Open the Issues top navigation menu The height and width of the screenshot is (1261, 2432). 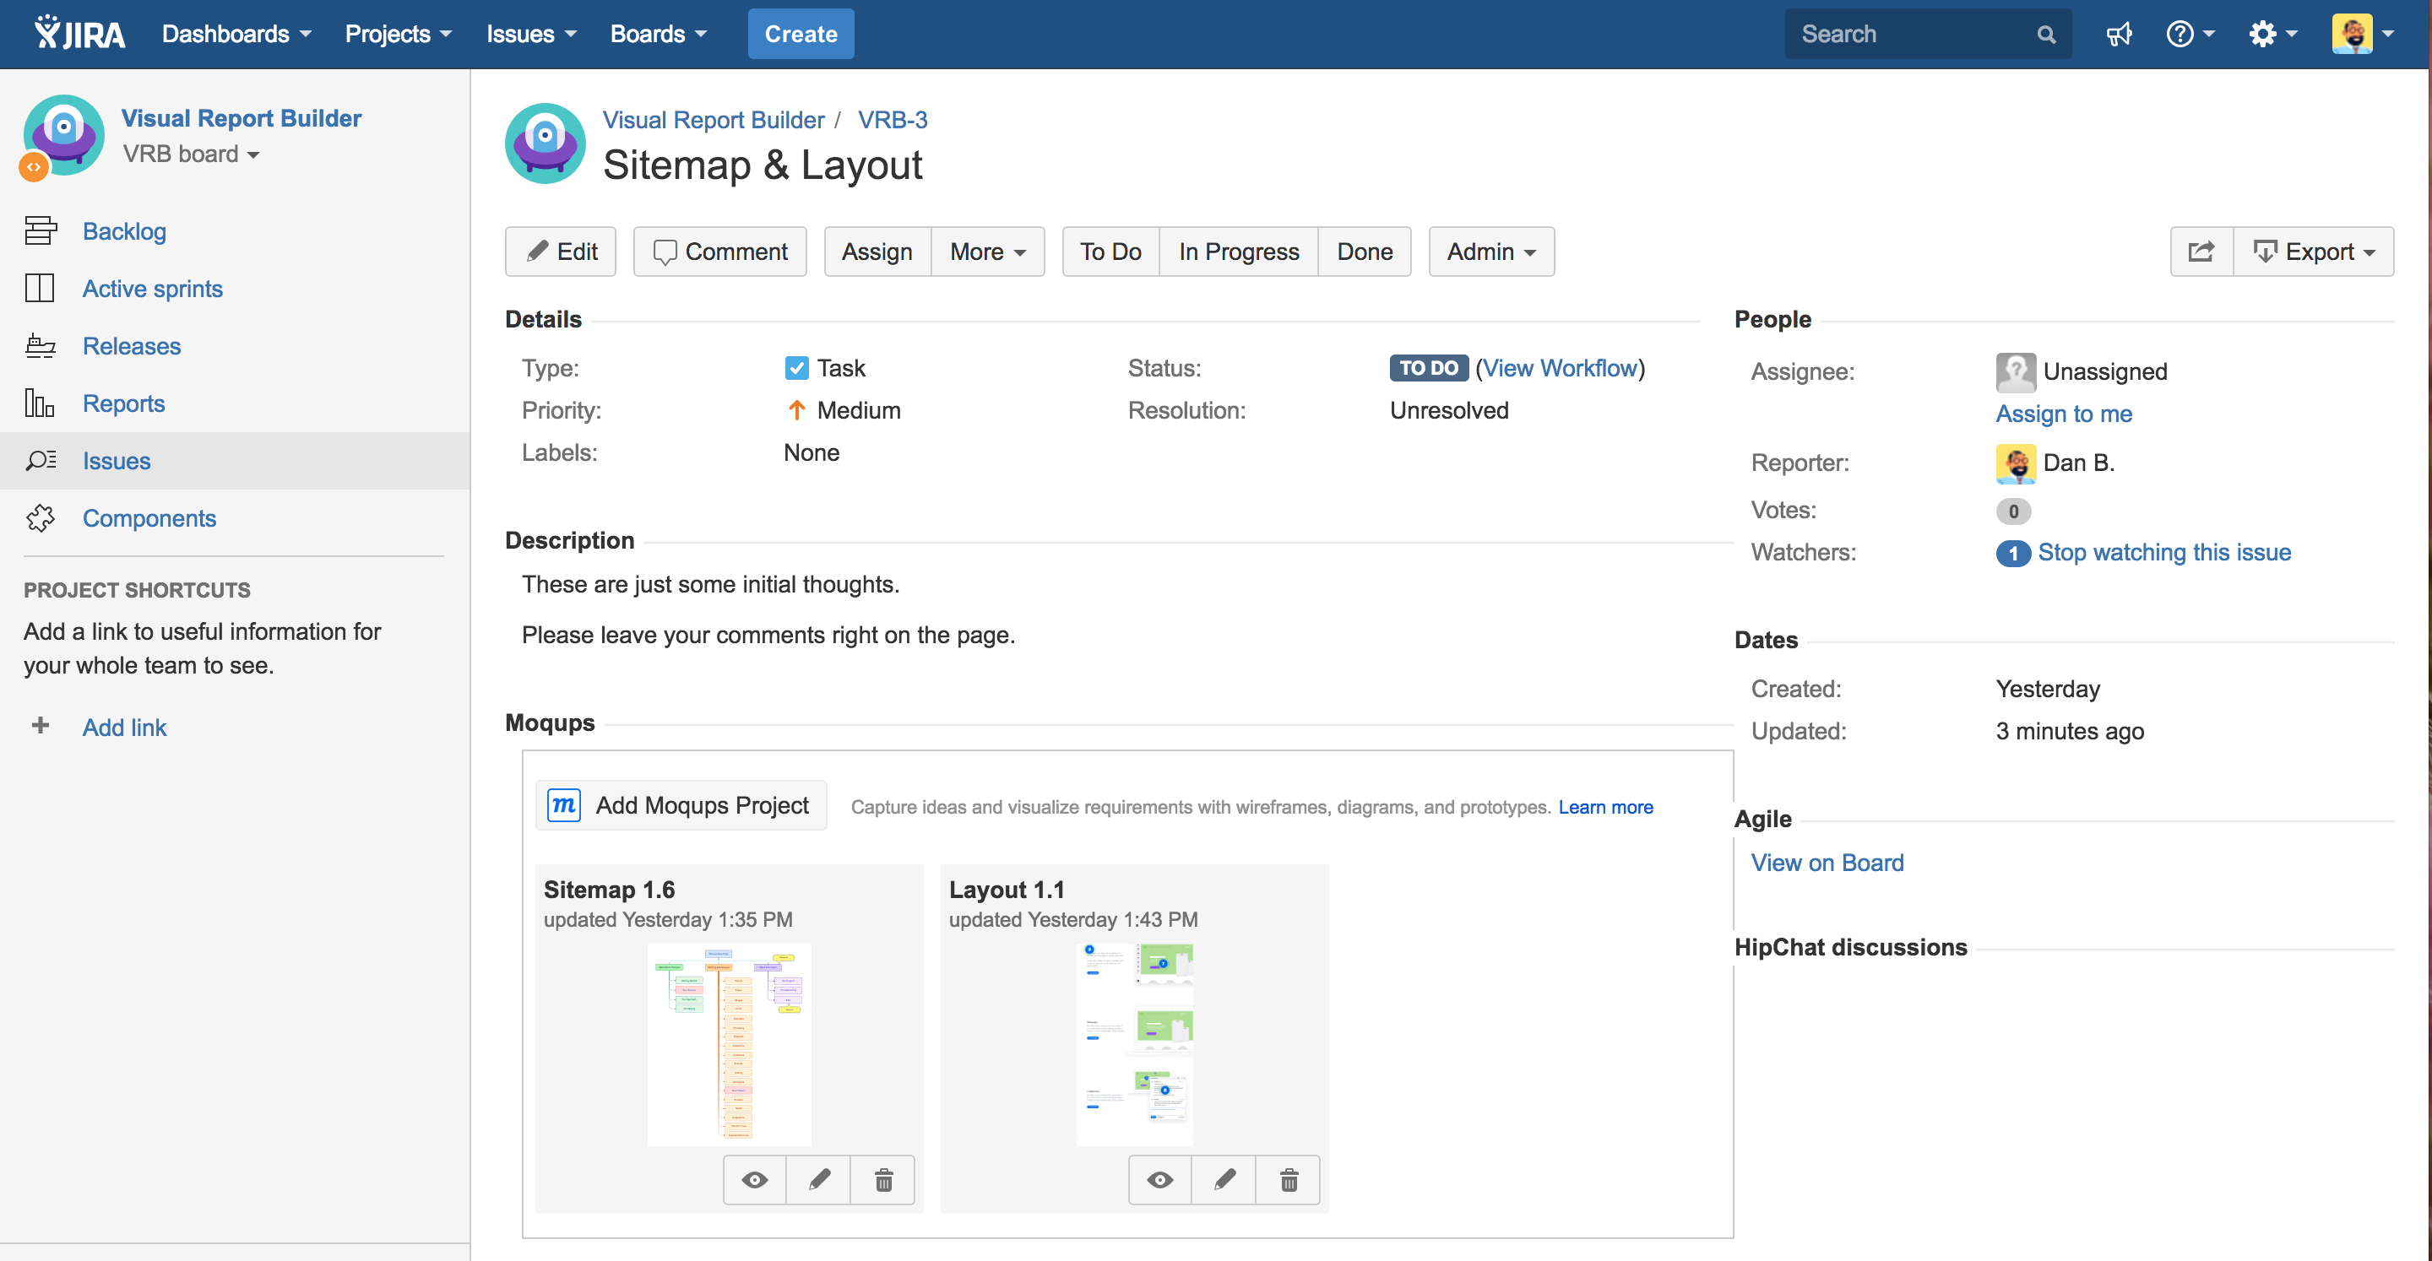click(530, 34)
